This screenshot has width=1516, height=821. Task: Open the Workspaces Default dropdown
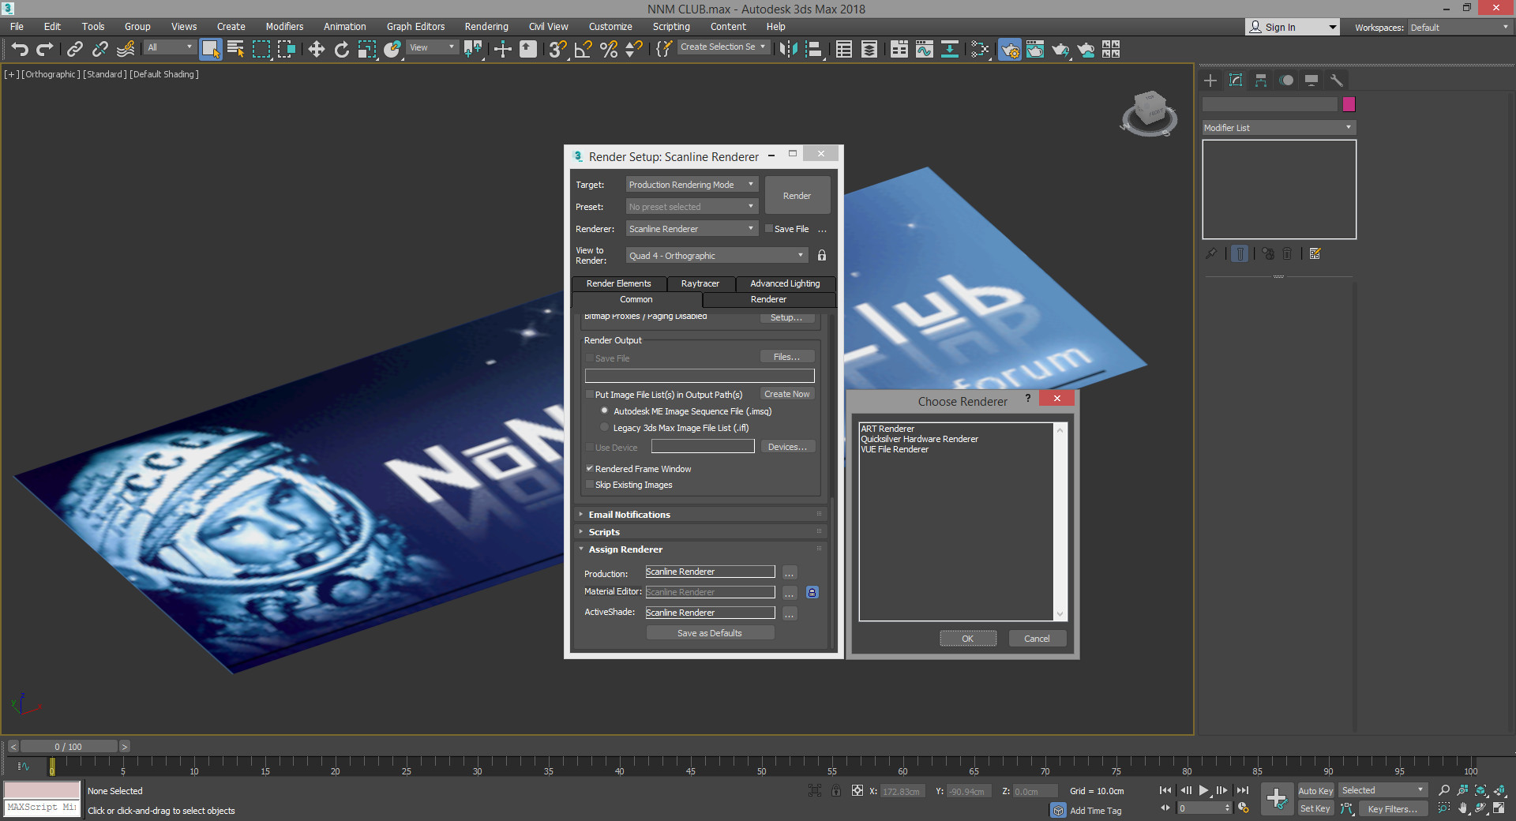[1459, 27]
